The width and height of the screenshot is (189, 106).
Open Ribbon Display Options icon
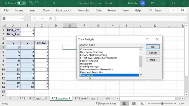(153, 3)
